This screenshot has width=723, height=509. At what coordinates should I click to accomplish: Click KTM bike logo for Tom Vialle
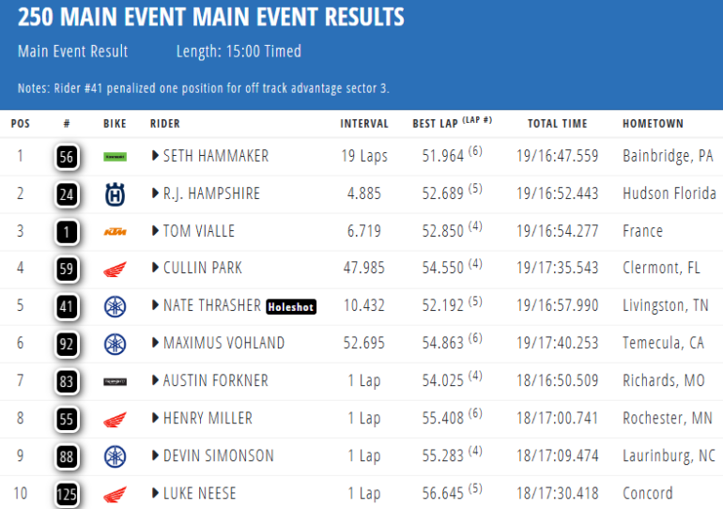(115, 231)
